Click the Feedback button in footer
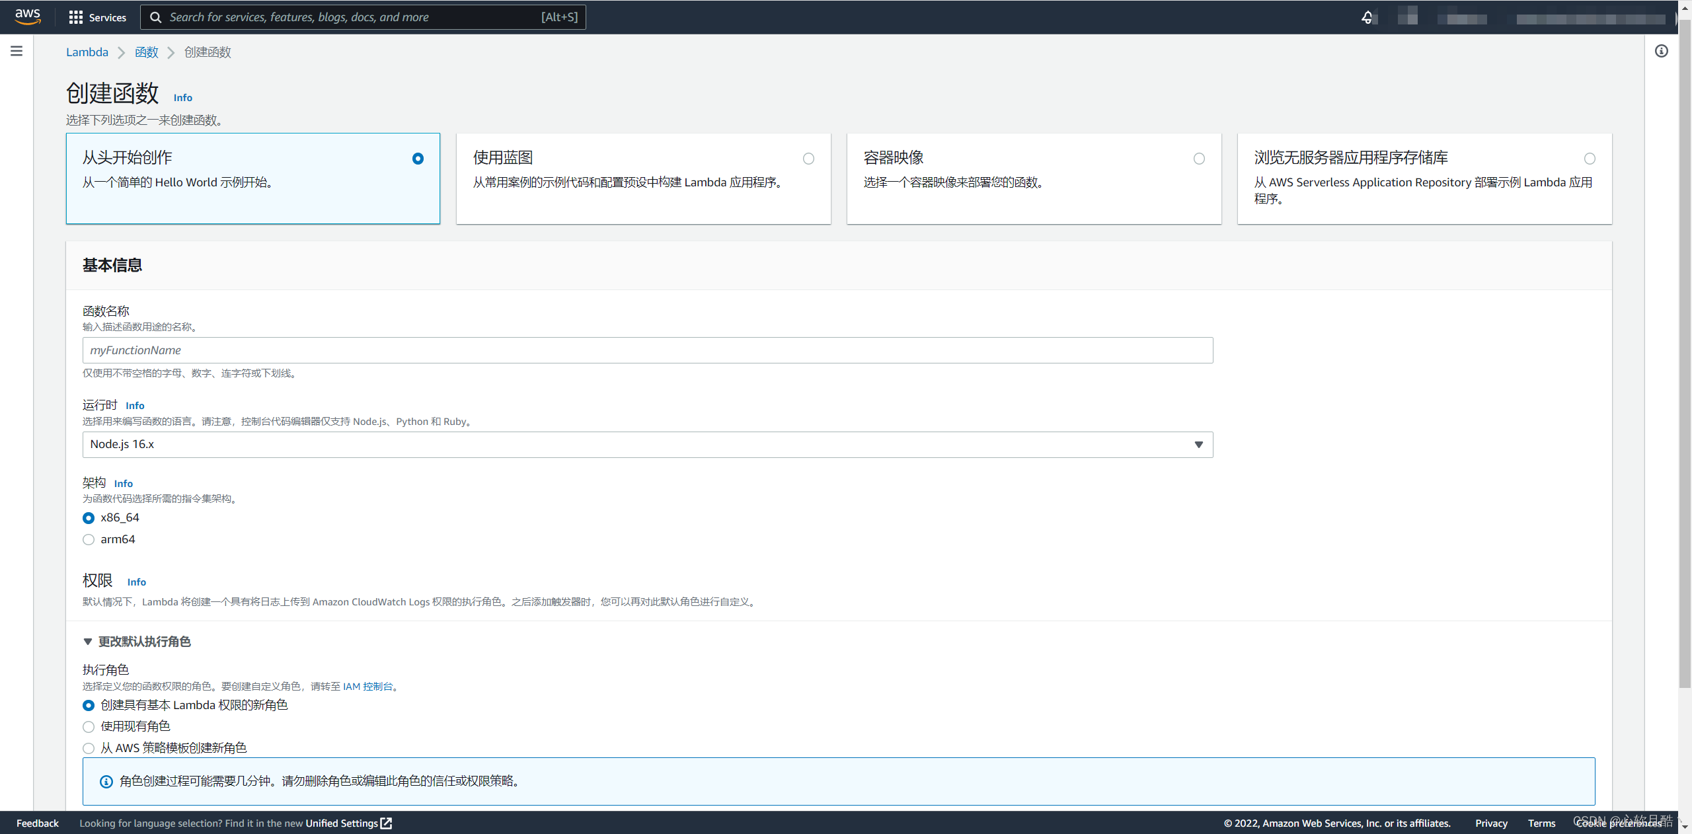The height and width of the screenshot is (834, 1692). point(37,823)
